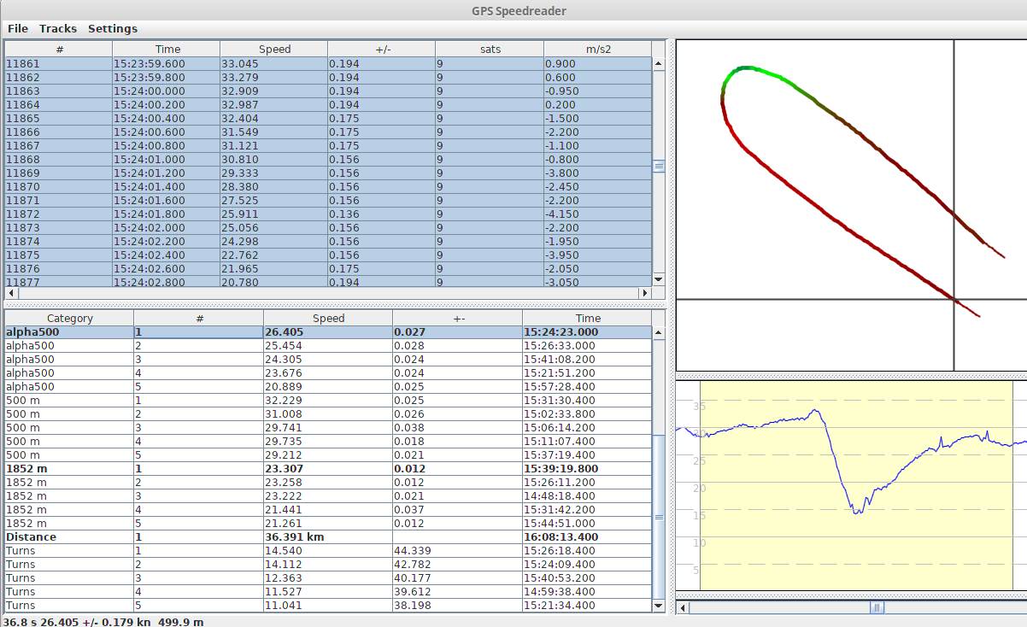The image size is (1027, 627).
Task: Click the sats column header
Action: [490, 49]
